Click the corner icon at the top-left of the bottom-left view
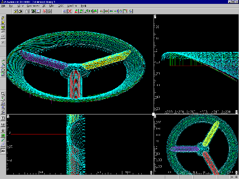The height and width of the screenshot is (179, 239). click(8, 117)
